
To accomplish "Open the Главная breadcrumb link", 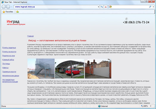I will click(30, 36).
